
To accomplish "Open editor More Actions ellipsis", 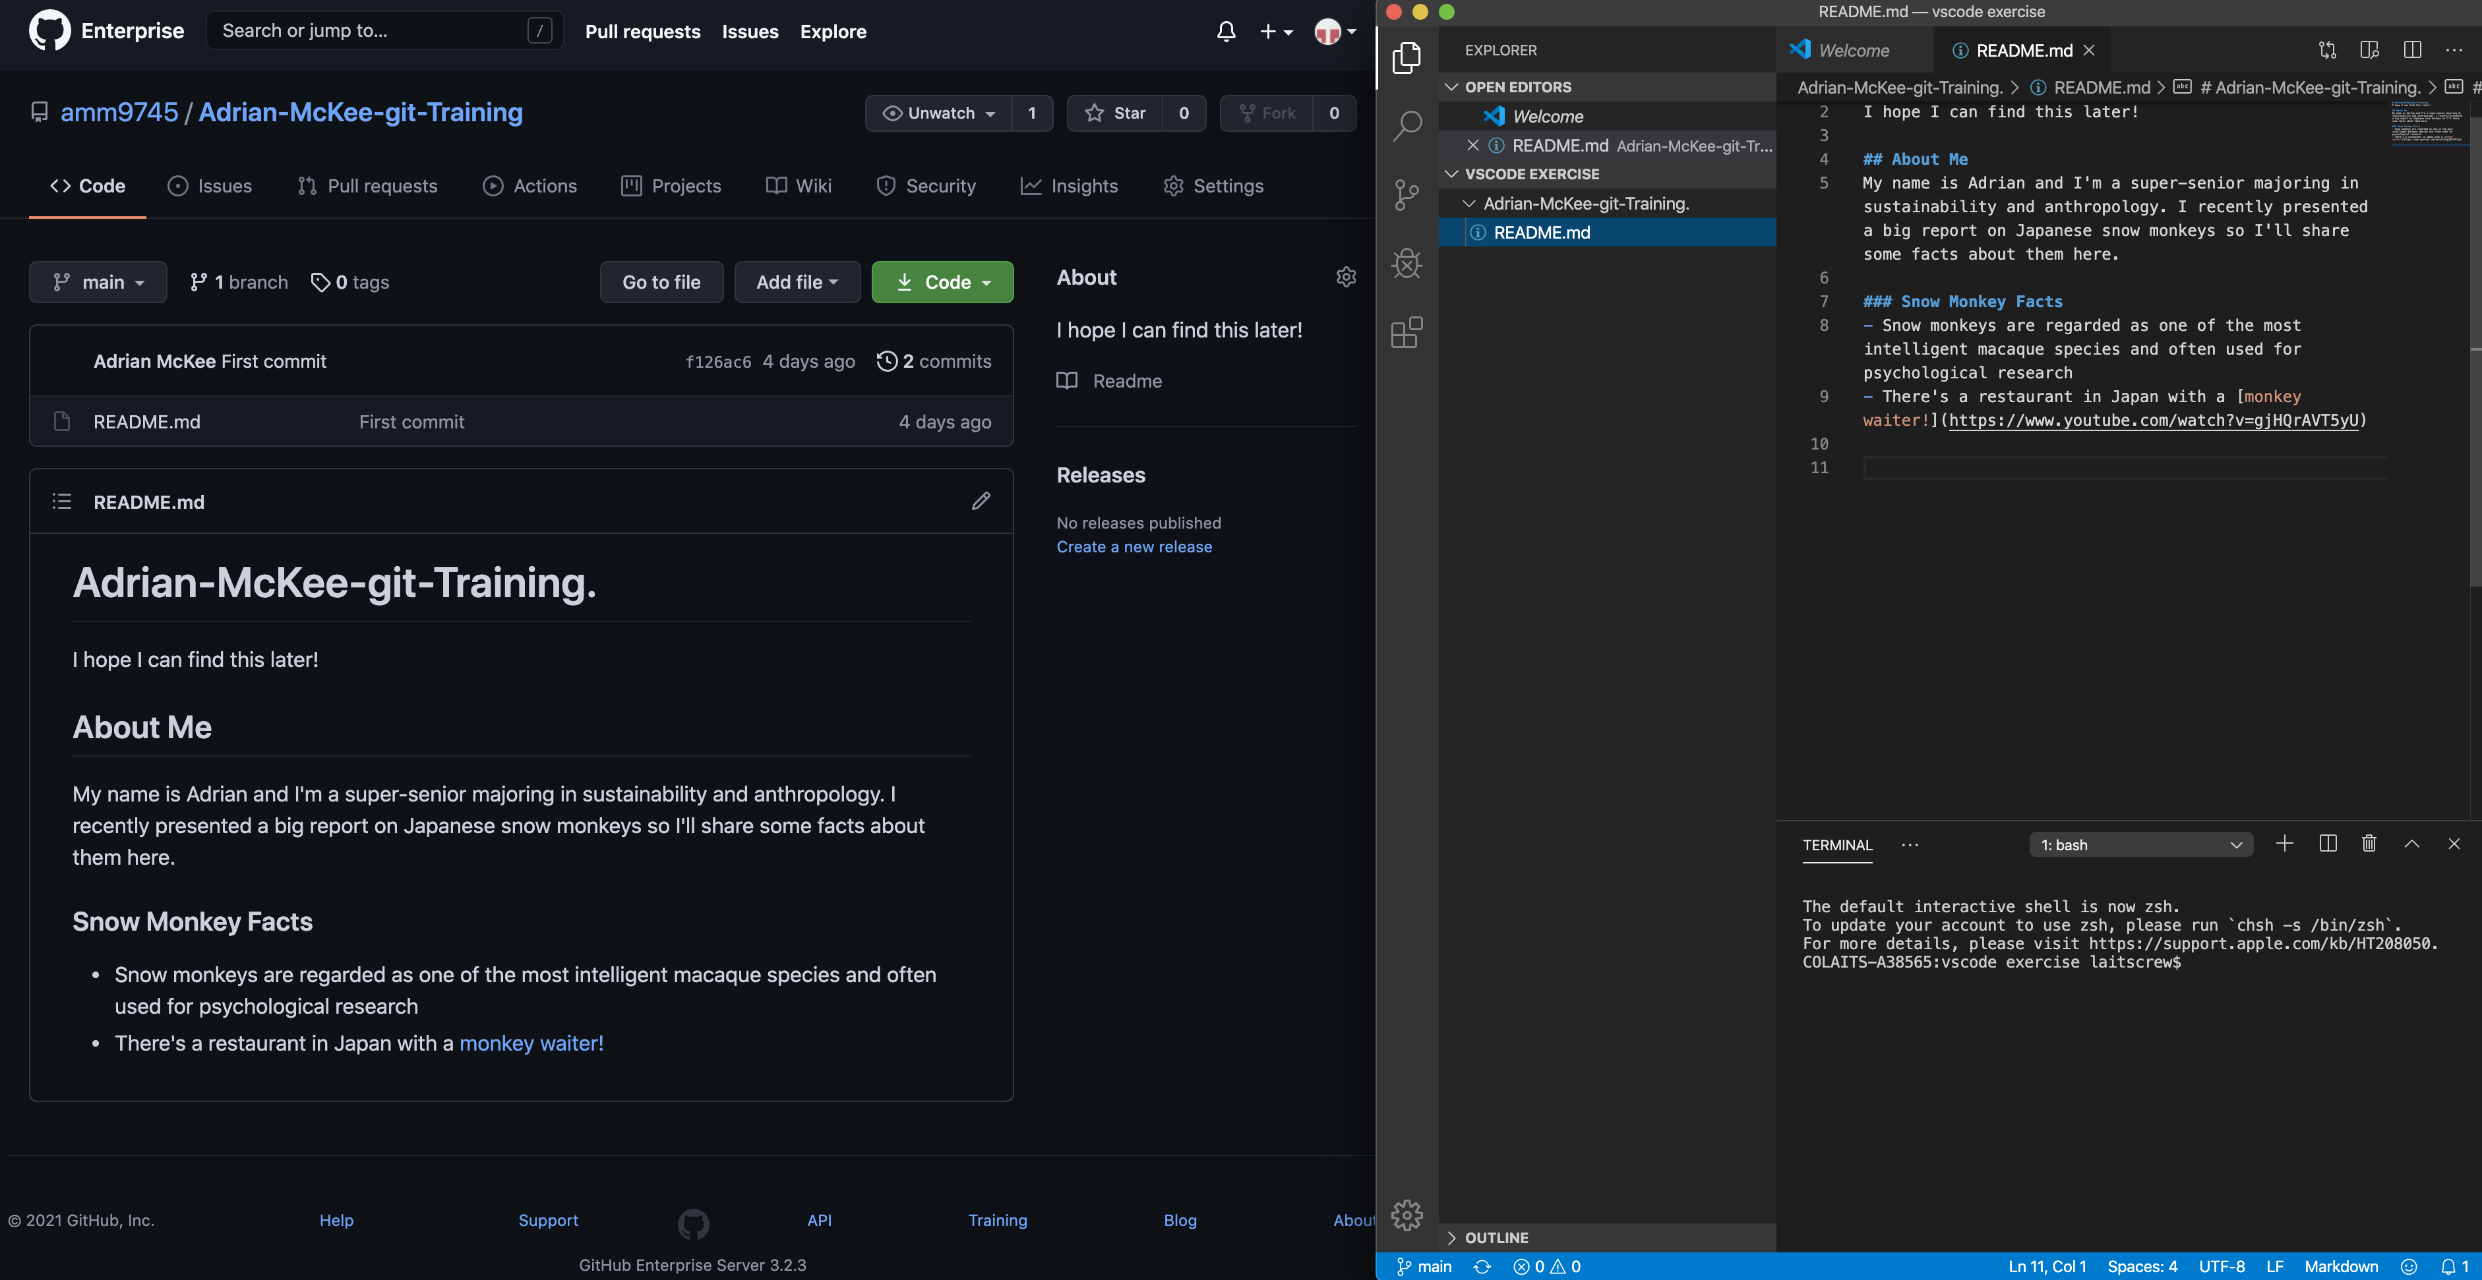I will 2454,50.
